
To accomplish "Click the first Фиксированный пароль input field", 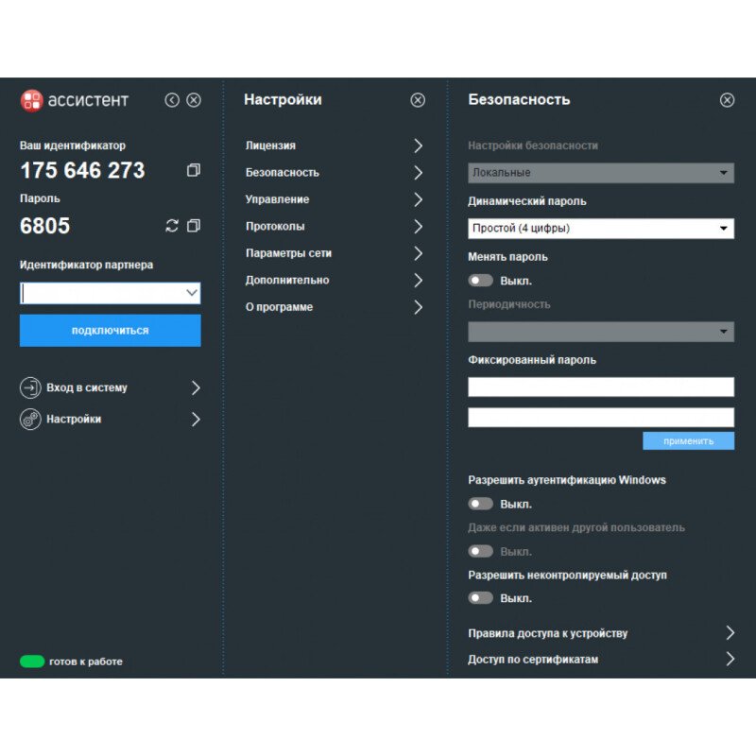I will (x=601, y=387).
